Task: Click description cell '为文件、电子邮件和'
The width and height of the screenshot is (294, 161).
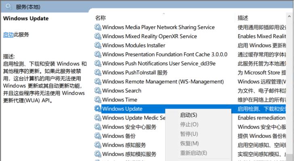Action: (262, 91)
